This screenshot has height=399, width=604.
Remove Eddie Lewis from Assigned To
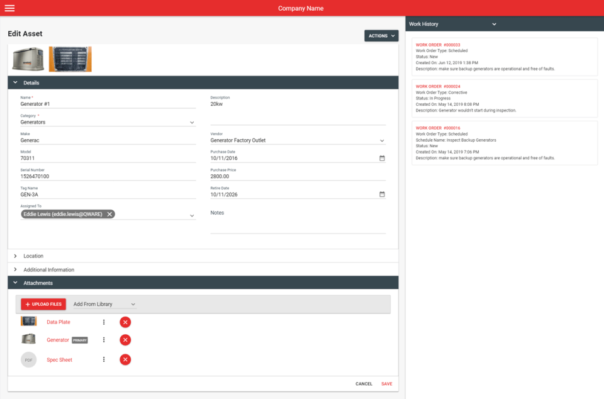tap(109, 213)
